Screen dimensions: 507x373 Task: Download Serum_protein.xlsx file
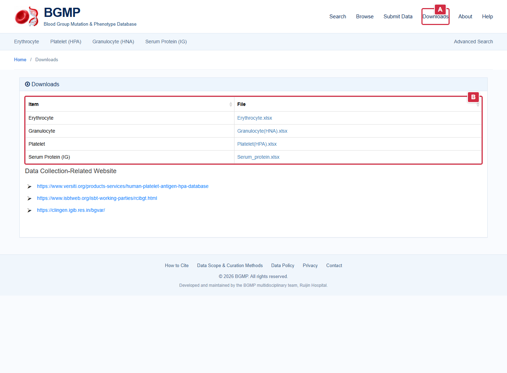(258, 157)
